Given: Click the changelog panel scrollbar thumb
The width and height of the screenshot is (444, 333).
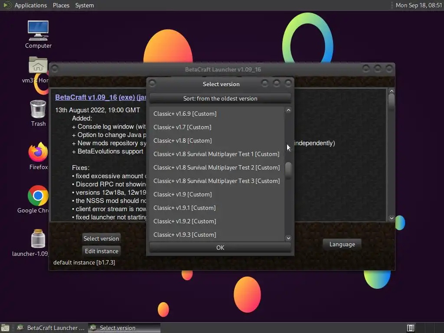Looking at the screenshot, I should [x=392, y=103].
